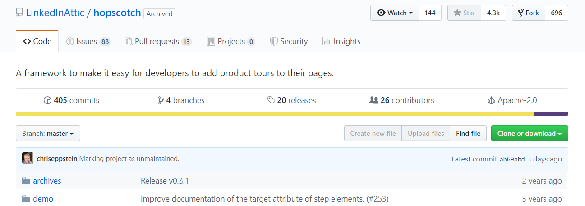Click the Issues count badge 88
This screenshot has width=585, height=206.
click(105, 42)
